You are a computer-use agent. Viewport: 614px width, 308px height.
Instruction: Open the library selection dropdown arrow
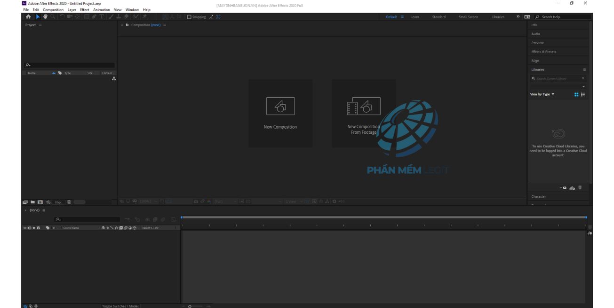click(583, 87)
